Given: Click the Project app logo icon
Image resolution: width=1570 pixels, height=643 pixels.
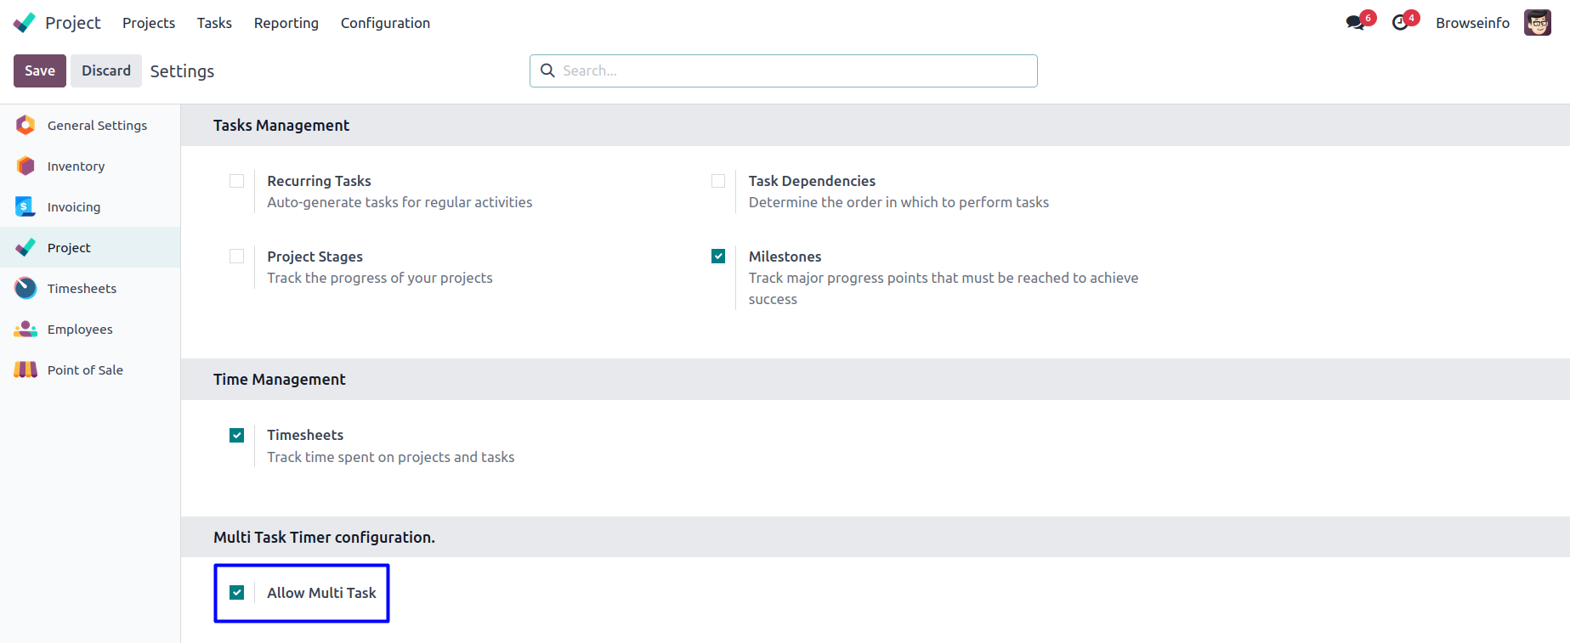Looking at the screenshot, I should (25, 23).
